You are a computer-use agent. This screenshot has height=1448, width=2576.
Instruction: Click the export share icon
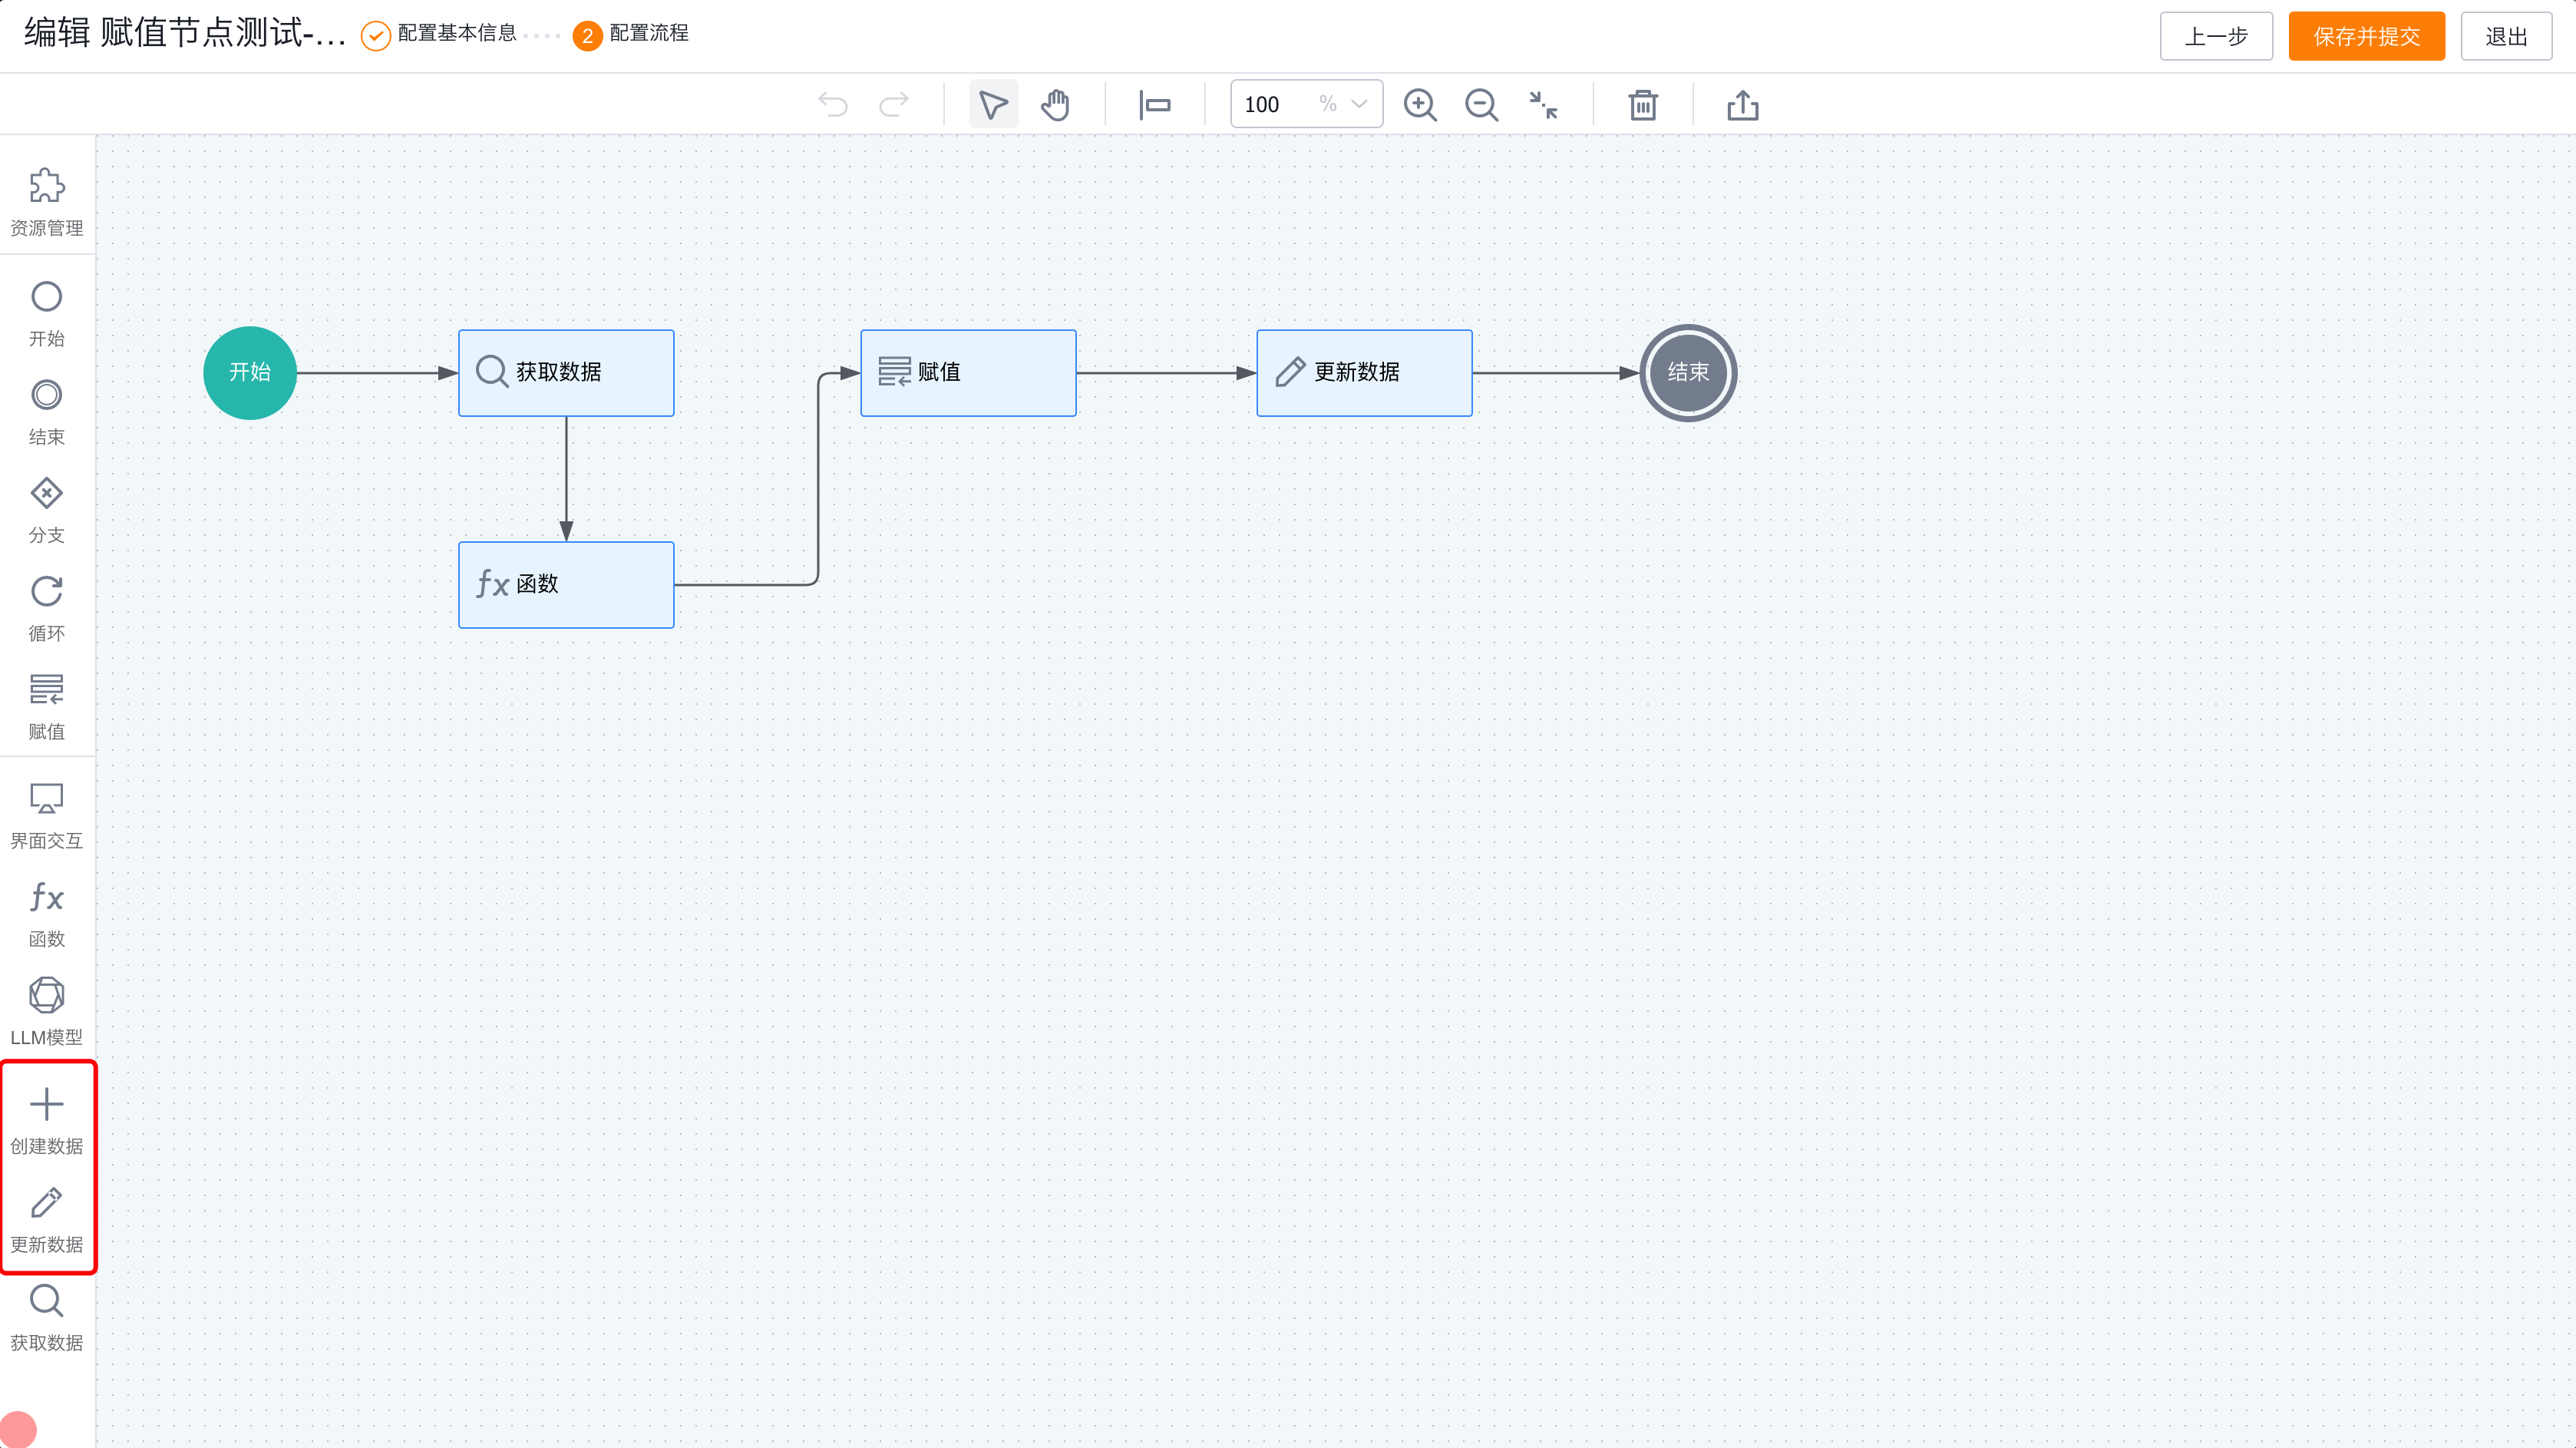point(1743,104)
